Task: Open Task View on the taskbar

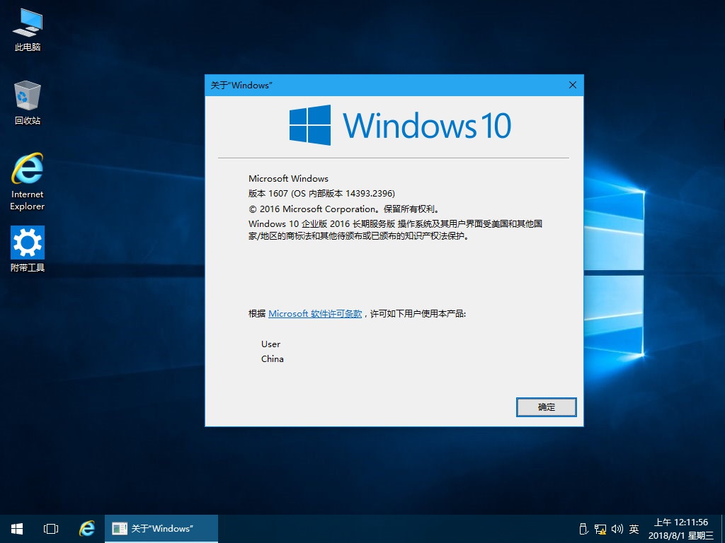Action: tap(51, 529)
